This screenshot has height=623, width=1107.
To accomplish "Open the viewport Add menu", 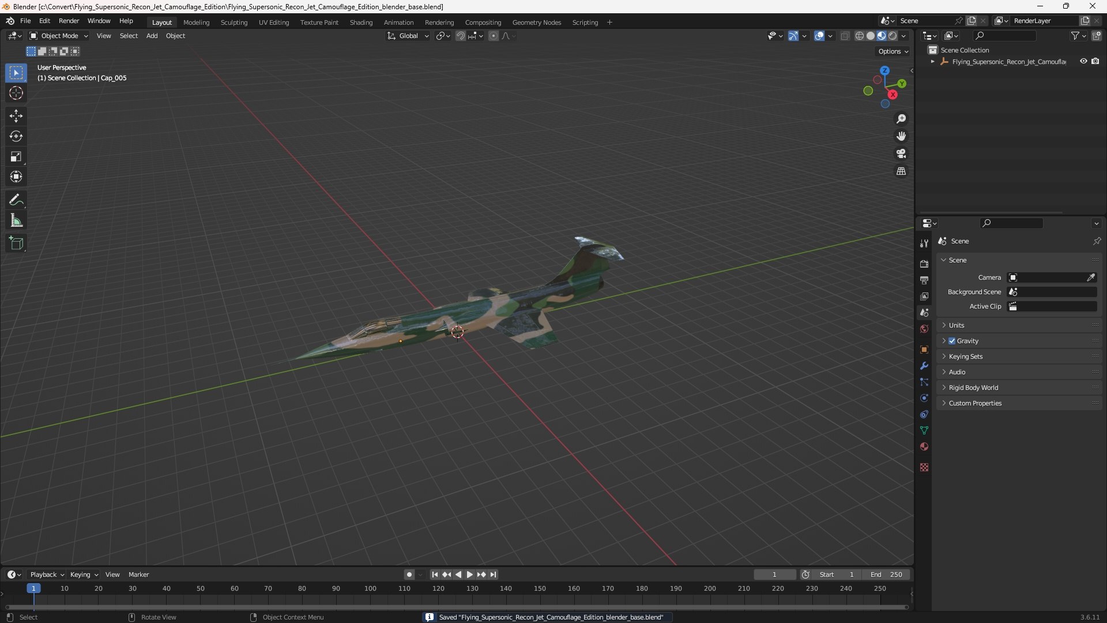I will click(152, 36).
